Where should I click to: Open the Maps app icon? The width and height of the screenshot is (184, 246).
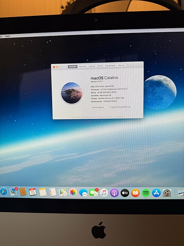(x=63, y=193)
